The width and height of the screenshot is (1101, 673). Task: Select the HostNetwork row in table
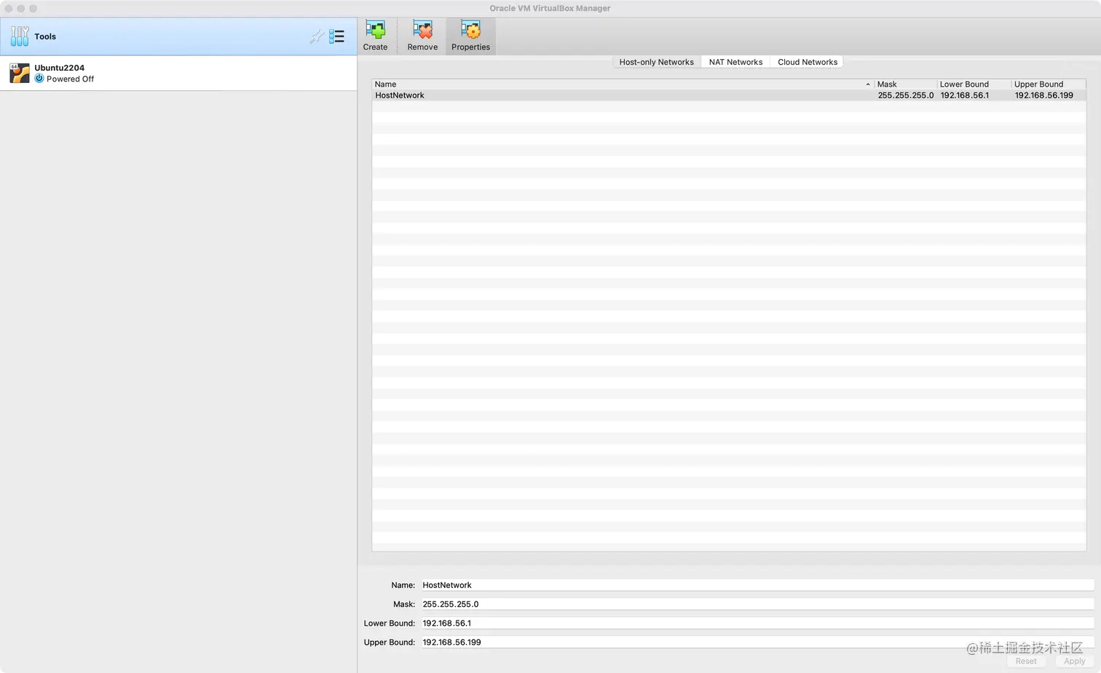pos(729,95)
